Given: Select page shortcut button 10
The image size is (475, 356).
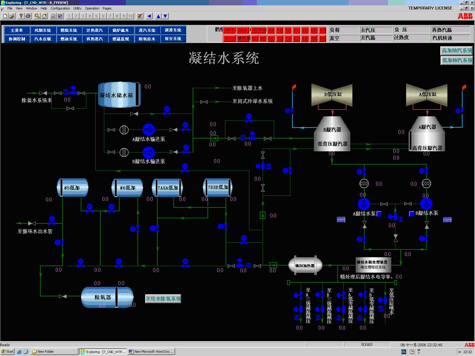Looking at the screenshot, I should [x=131, y=16].
